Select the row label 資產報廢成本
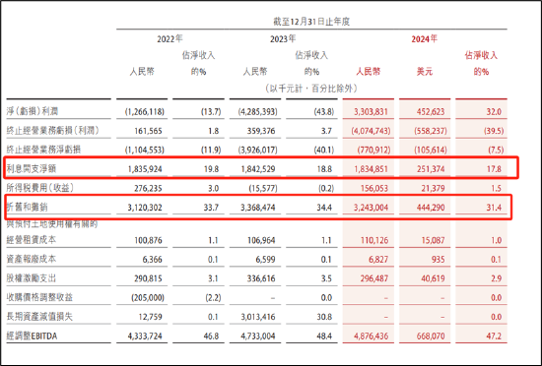 [32, 259]
